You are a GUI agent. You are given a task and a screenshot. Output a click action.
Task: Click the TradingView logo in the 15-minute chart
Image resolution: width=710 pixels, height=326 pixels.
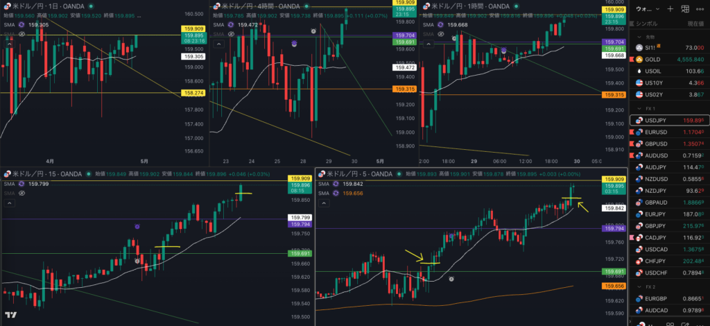point(11,316)
